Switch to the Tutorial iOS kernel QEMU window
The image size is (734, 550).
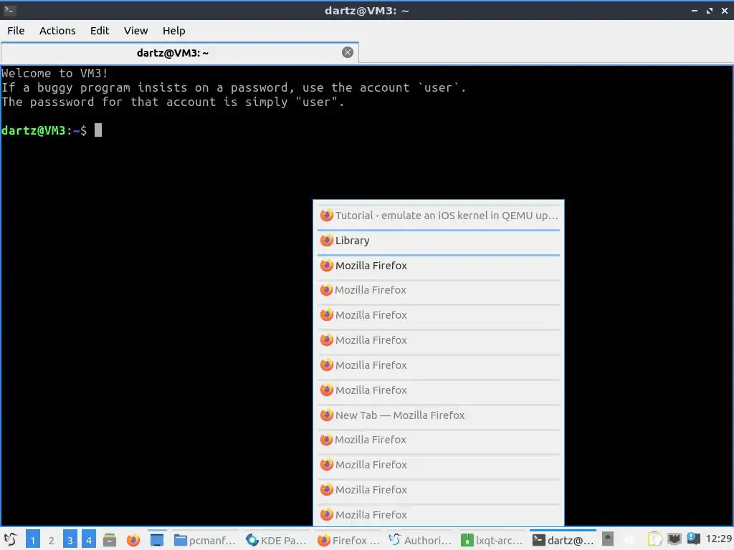pyautogui.click(x=439, y=216)
